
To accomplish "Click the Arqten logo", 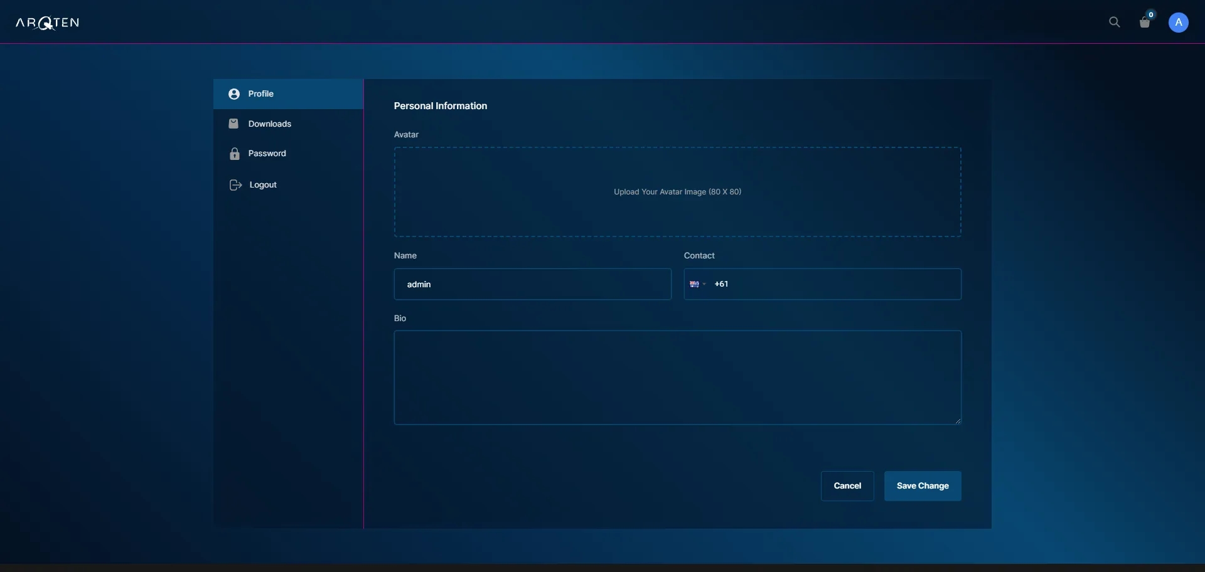I will [47, 23].
